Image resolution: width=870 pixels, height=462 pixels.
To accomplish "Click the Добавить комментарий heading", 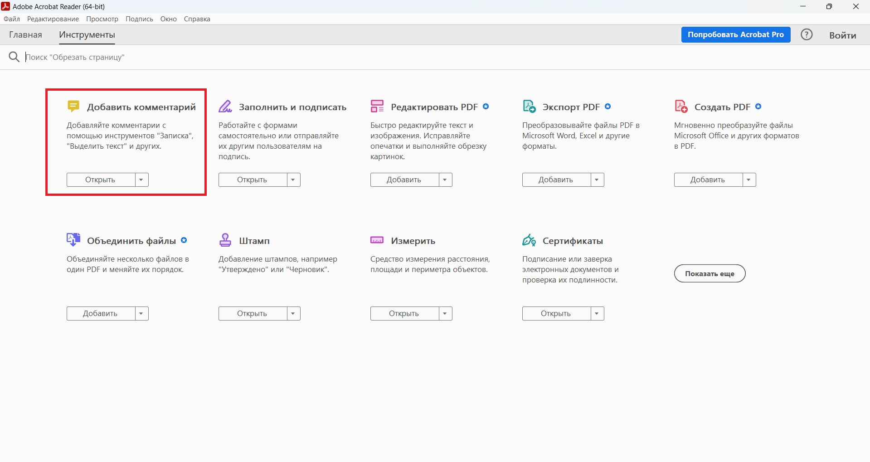I will 141,107.
